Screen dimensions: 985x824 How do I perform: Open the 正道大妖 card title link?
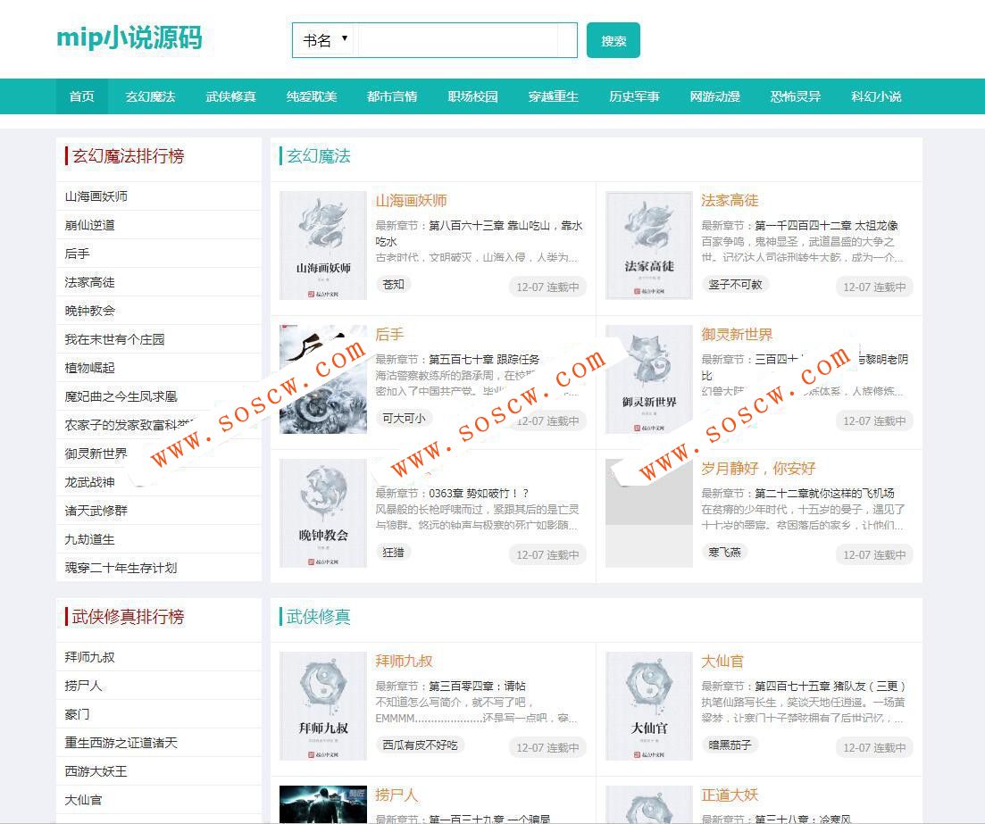[x=730, y=795]
